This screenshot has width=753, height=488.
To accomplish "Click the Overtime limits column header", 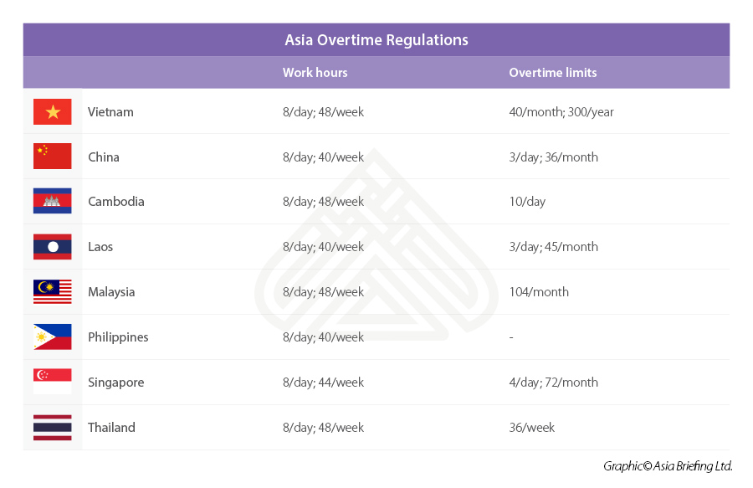I will pyautogui.click(x=552, y=73).
